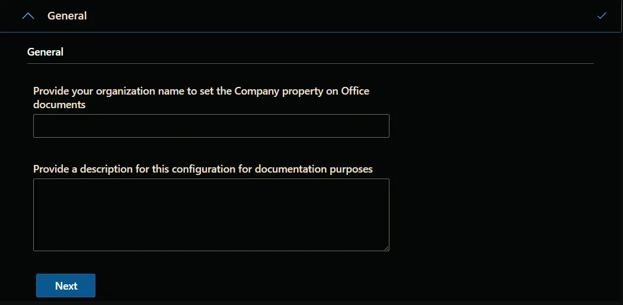This screenshot has height=305, width=623.
Task: Grab the description box resize handle
Action: point(386,248)
